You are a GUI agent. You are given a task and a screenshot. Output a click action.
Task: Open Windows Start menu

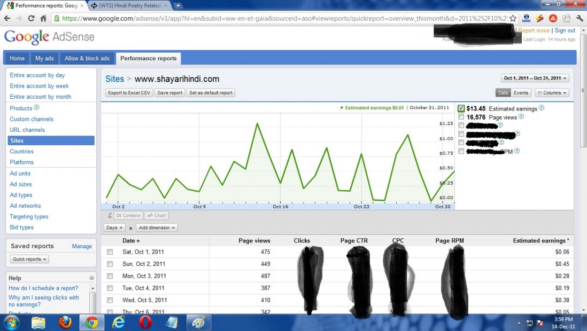click(11, 322)
